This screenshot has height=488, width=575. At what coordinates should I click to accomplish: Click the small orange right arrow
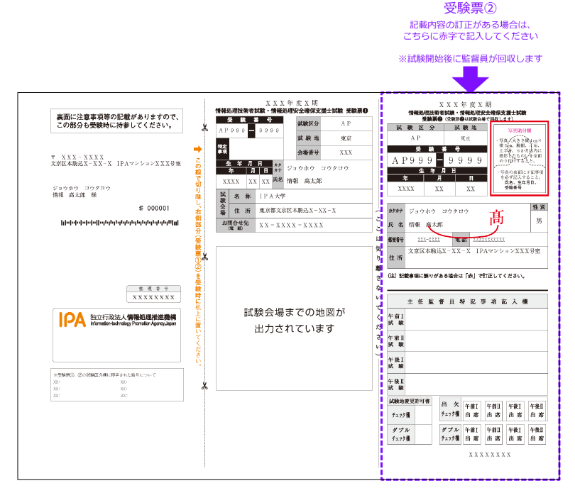click(x=199, y=150)
